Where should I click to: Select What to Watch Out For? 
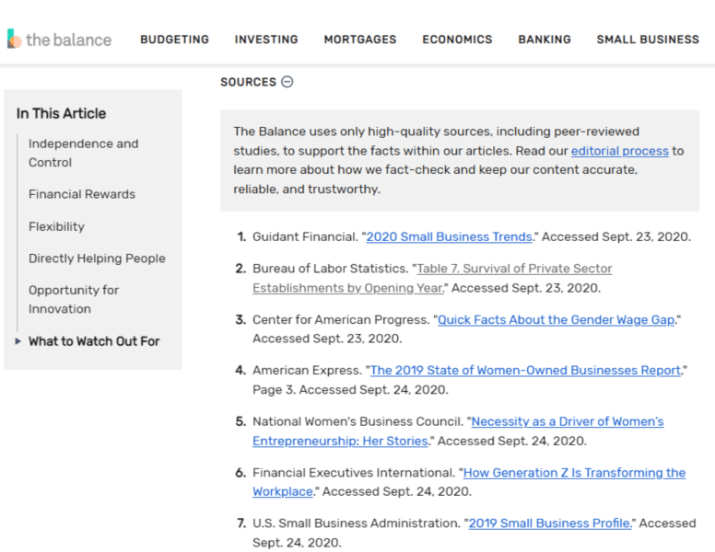(94, 341)
